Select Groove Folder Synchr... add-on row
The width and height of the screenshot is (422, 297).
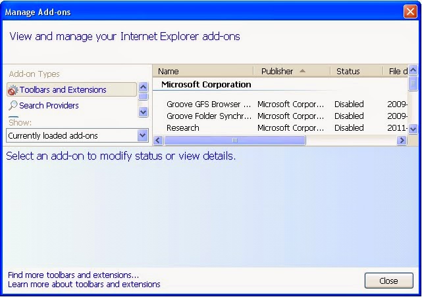pyautogui.click(x=280, y=116)
